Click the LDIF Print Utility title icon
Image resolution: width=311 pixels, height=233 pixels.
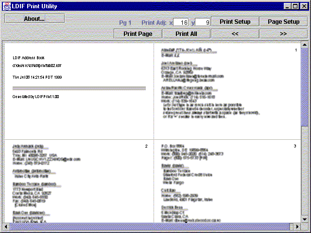[x=6, y=6]
